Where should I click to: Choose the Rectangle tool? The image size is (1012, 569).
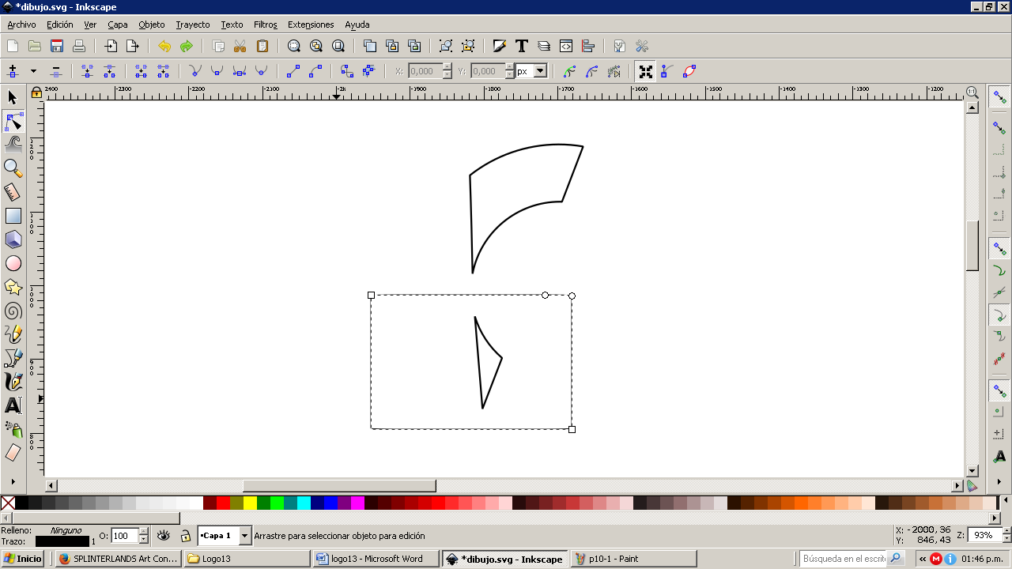(x=13, y=216)
